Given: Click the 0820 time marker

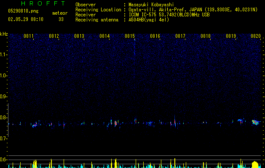Looking at the screenshot, I should [x=256, y=36].
